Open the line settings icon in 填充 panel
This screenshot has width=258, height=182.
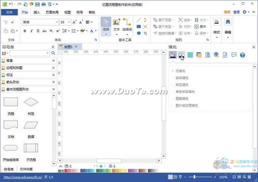pos(181,55)
